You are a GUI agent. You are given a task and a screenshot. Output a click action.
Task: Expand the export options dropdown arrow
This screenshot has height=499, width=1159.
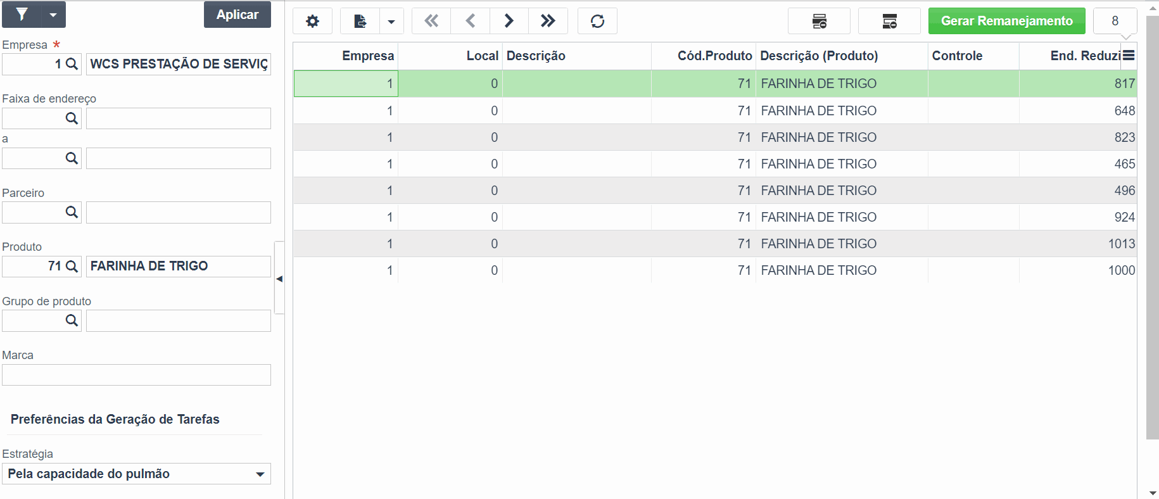[x=391, y=21]
